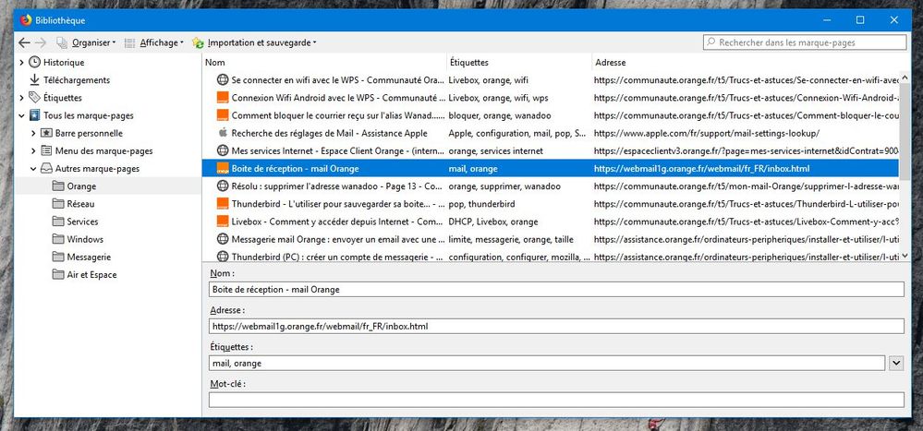Click the Rechercher dans les marque-pages field
This screenshot has height=431, width=923.
pyautogui.click(x=805, y=42)
